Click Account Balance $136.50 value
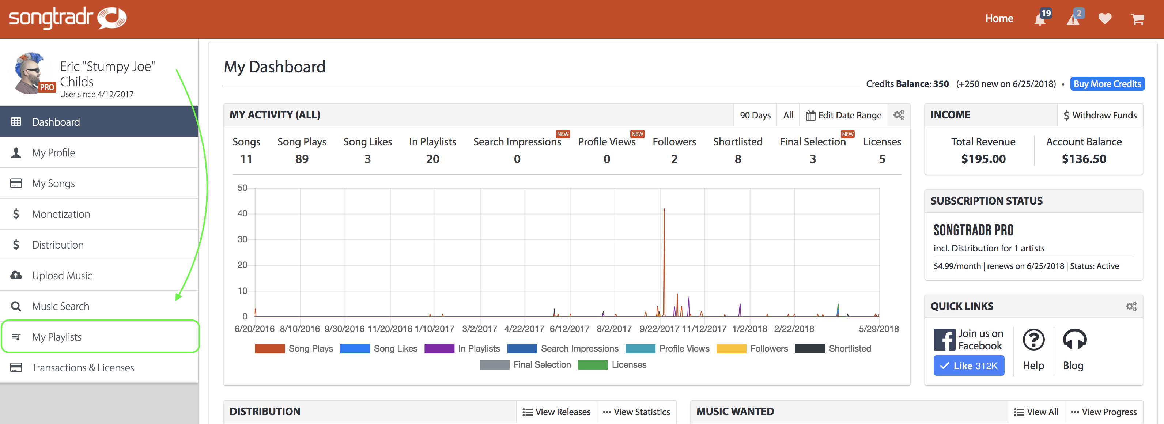The image size is (1164, 424). pyautogui.click(x=1084, y=159)
